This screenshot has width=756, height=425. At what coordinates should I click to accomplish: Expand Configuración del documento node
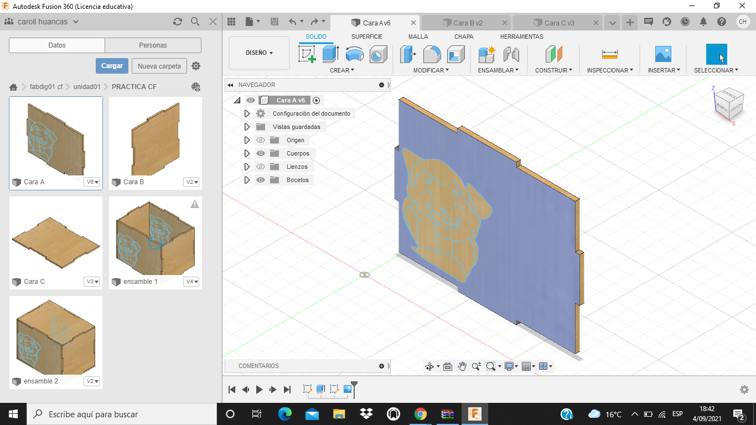(247, 113)
